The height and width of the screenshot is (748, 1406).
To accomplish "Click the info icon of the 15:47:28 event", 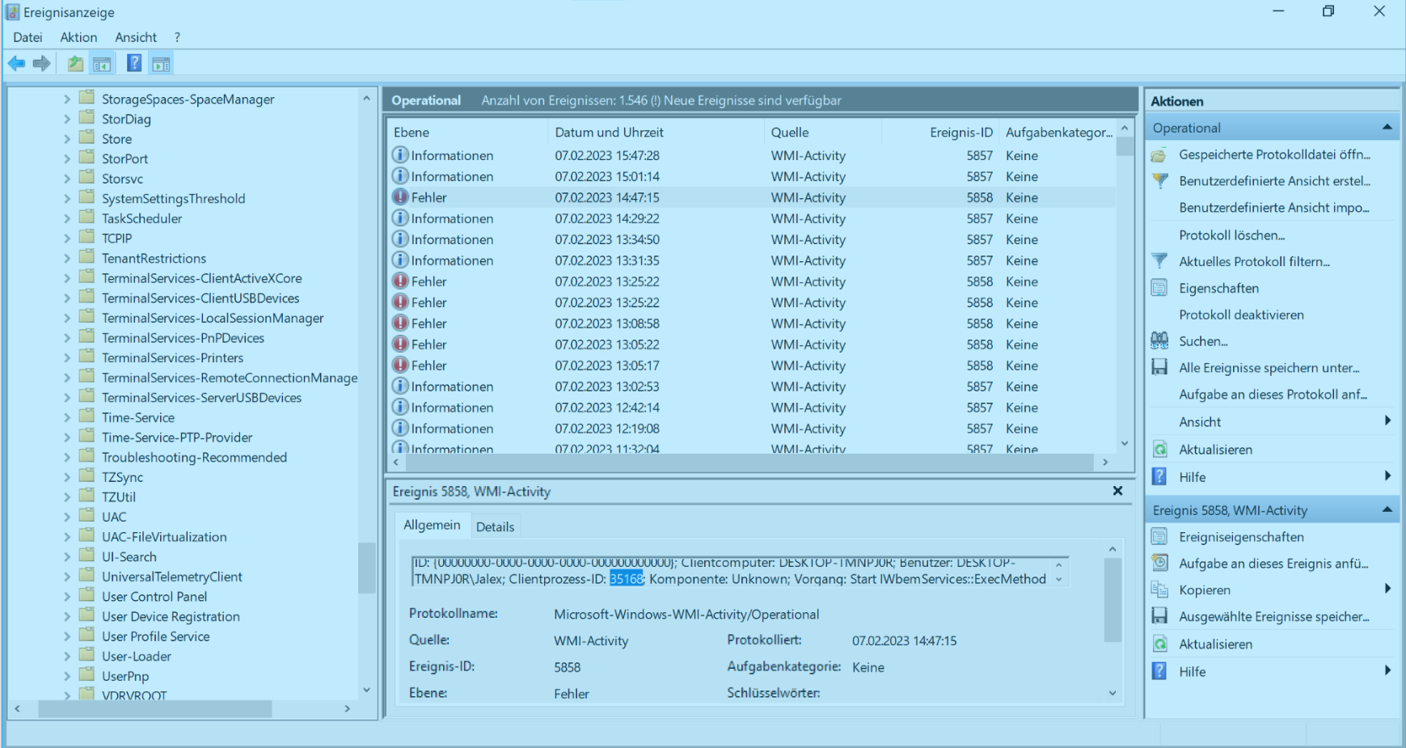I will pos(400,155).
